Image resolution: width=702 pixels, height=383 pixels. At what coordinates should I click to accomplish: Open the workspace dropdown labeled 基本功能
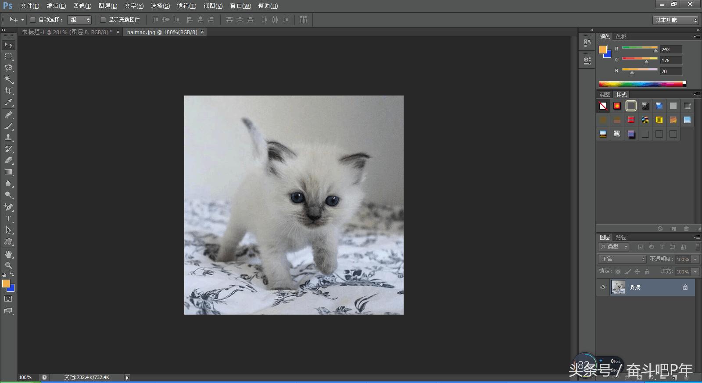pyautogui.click(x=676, y=20)
